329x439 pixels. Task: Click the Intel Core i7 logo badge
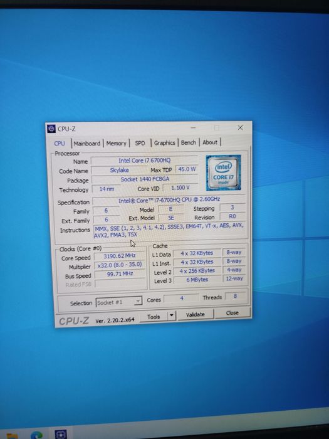pos(223,172)
